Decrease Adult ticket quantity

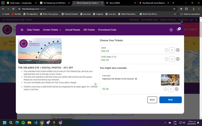166,50
